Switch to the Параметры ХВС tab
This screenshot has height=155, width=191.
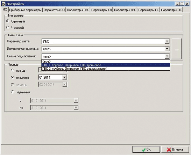tap(125, 10)
